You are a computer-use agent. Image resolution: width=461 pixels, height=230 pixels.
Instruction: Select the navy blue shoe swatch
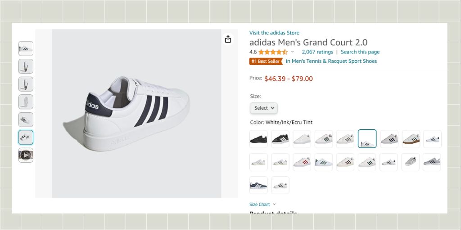(x=258, y=185)
